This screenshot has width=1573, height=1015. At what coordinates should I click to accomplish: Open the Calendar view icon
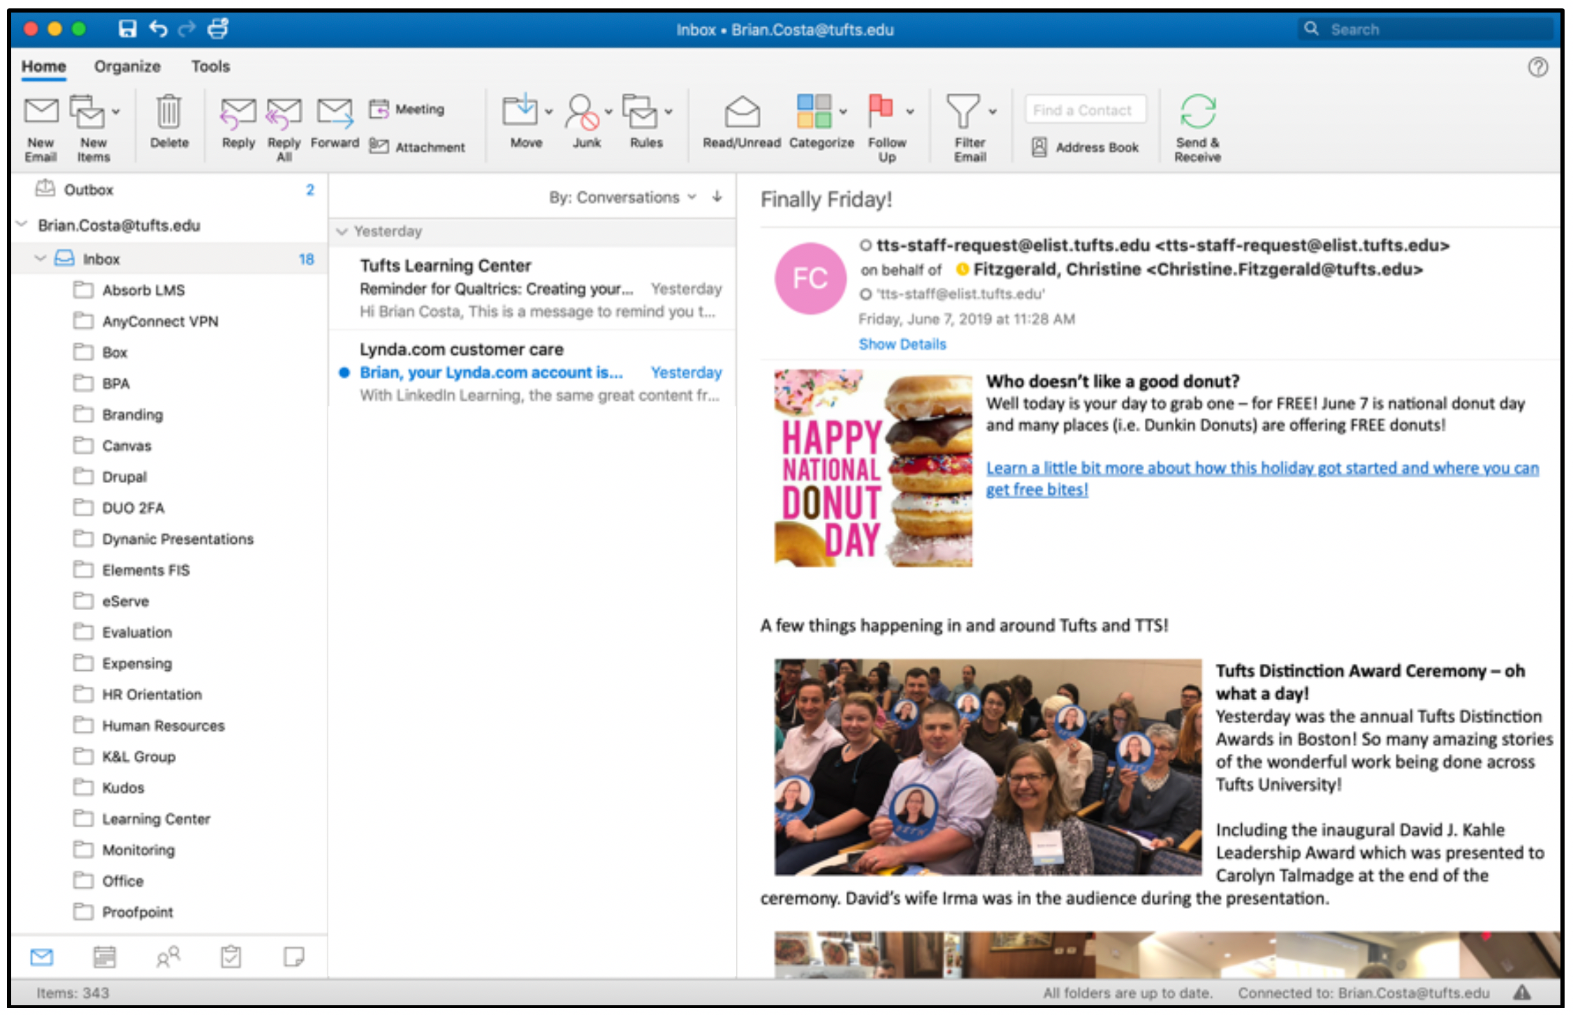coord(105,956)
